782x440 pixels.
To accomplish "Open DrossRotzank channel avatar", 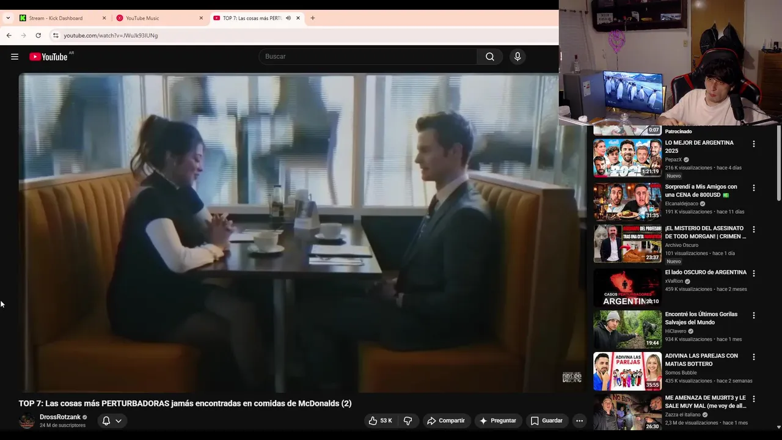I will [x=27, y=421].
